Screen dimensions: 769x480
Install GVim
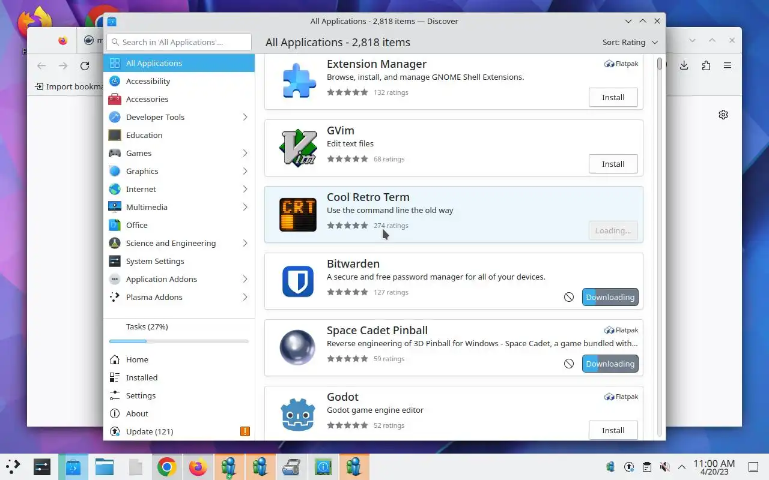point(613,164)
